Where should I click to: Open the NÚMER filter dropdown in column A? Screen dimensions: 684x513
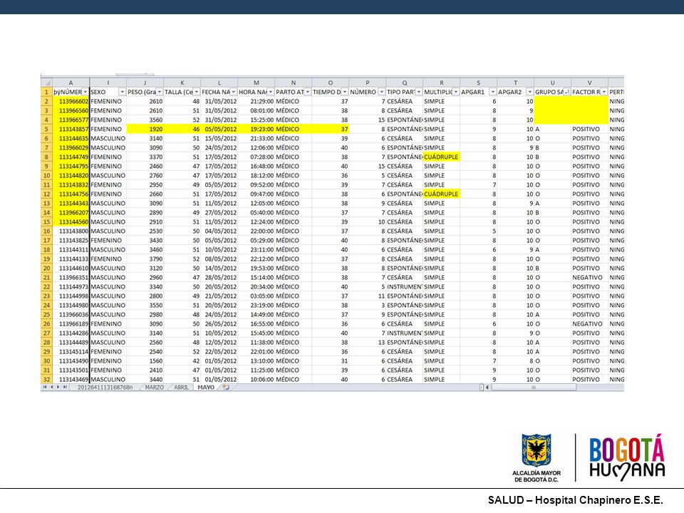tap(85, 92)
